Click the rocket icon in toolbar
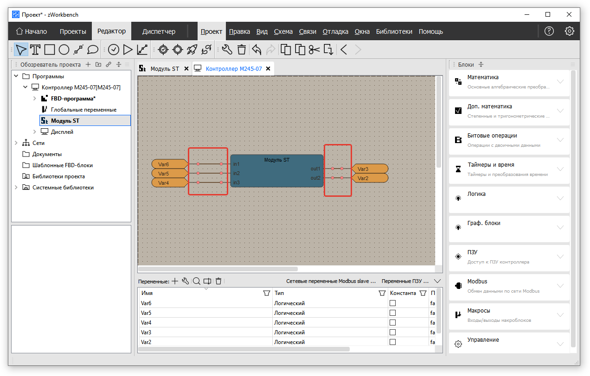The height and width of the screenshot is (376, 590). click(x=192, y=50)
